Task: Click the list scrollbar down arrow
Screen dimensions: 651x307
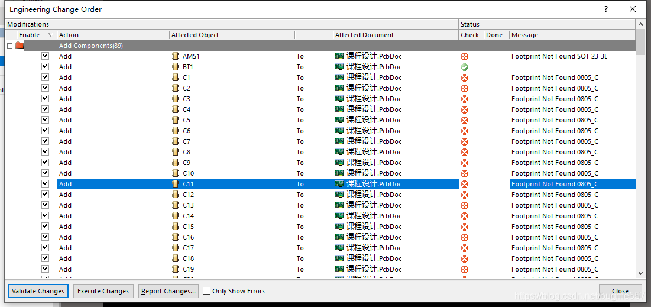Action: (x=642, y=273)
